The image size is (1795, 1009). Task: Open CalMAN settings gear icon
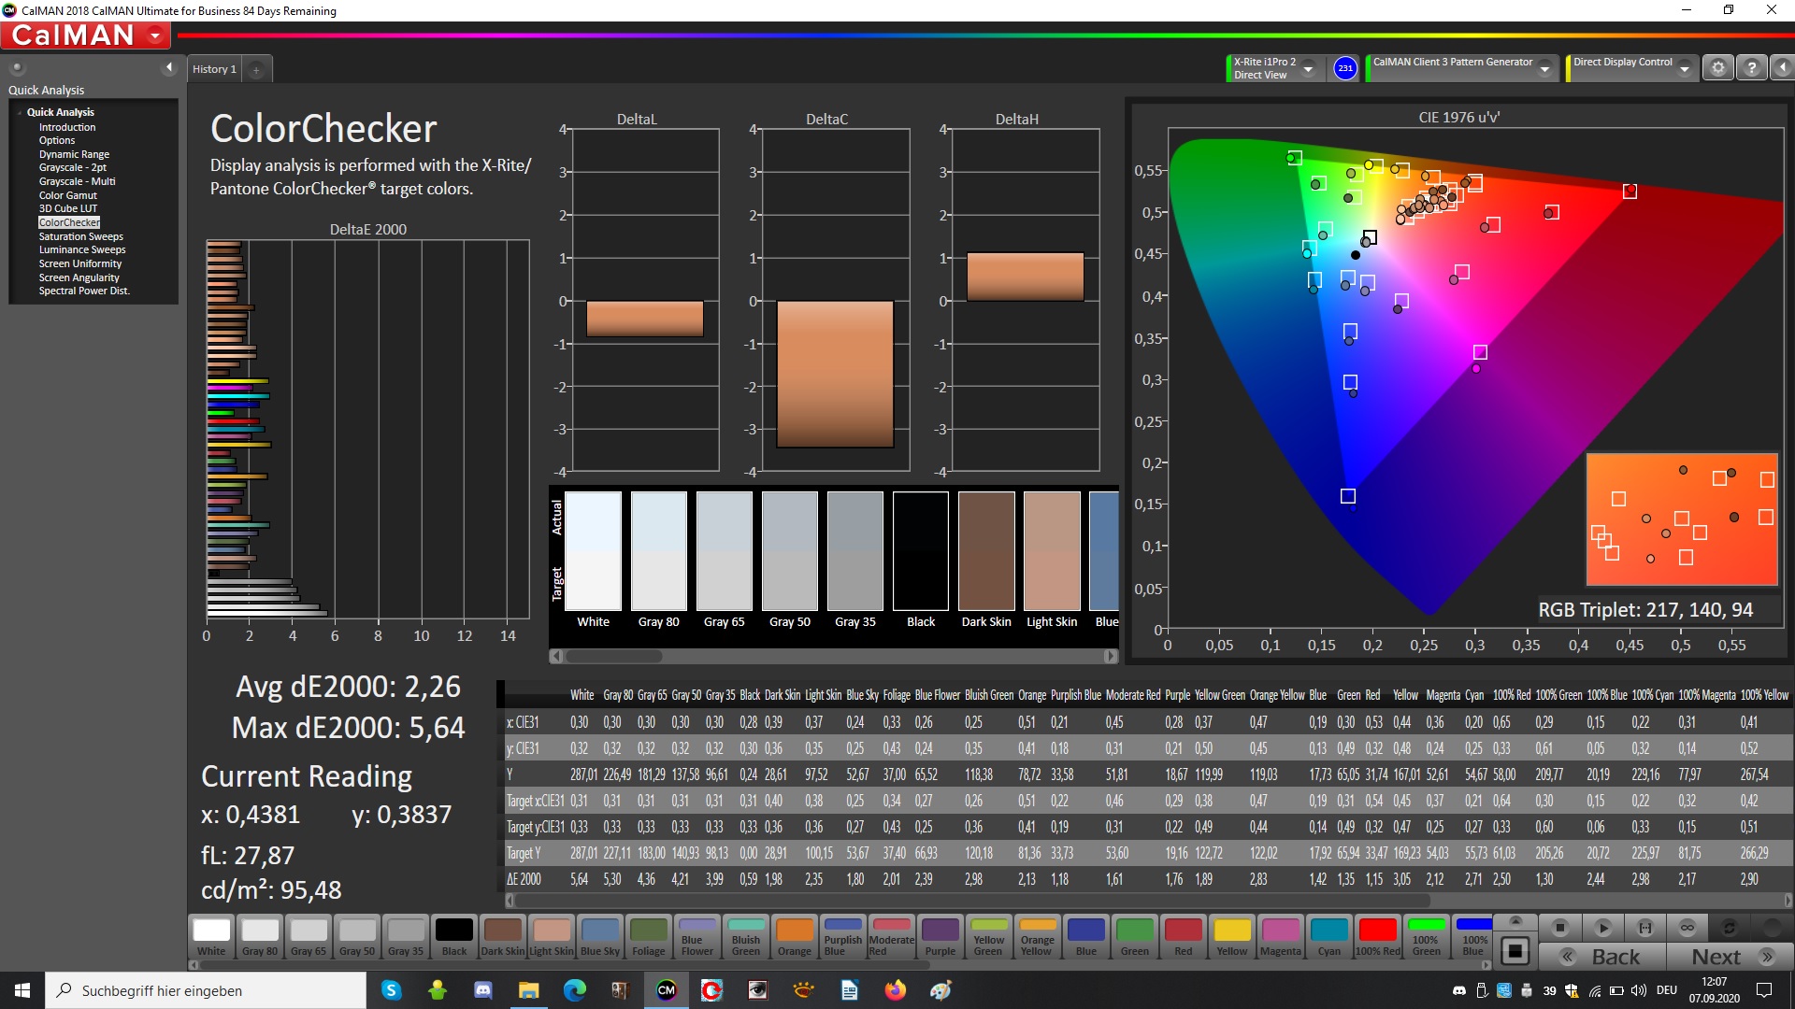(x=1717, y=68)
